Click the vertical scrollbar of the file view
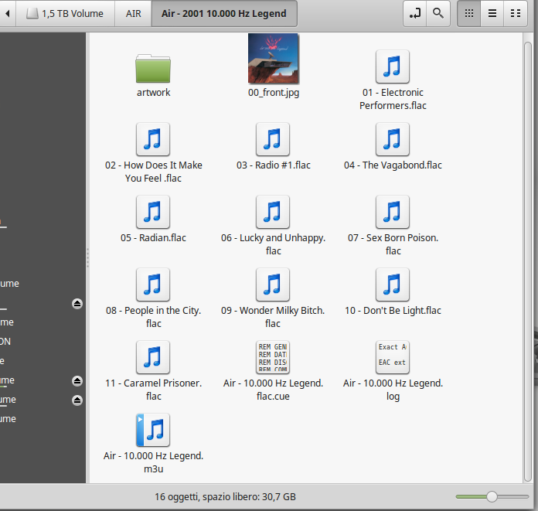The image size is (538, 511). coord(528,261)
